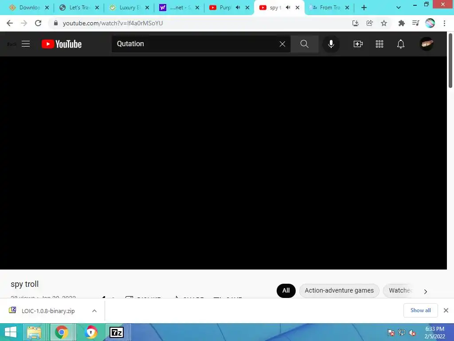This screenshot has width=454, height=341.
Task: Open Google Chrome taskbar icon
Action: click(61, 332)
